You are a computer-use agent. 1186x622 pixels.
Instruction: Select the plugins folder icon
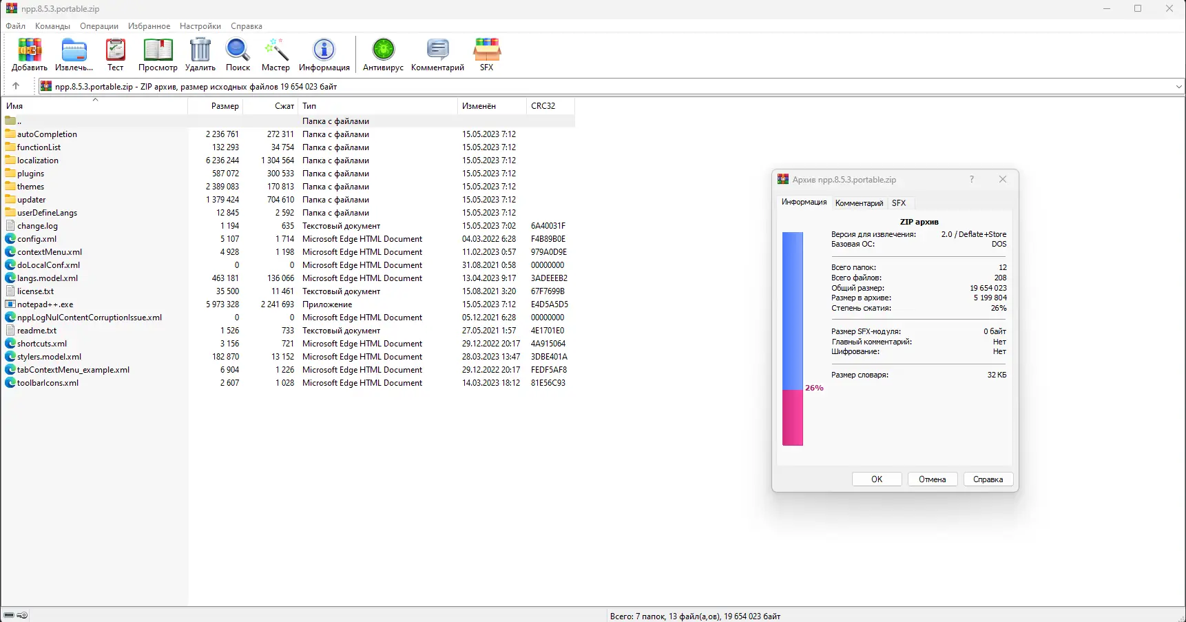tap(10, 173)
